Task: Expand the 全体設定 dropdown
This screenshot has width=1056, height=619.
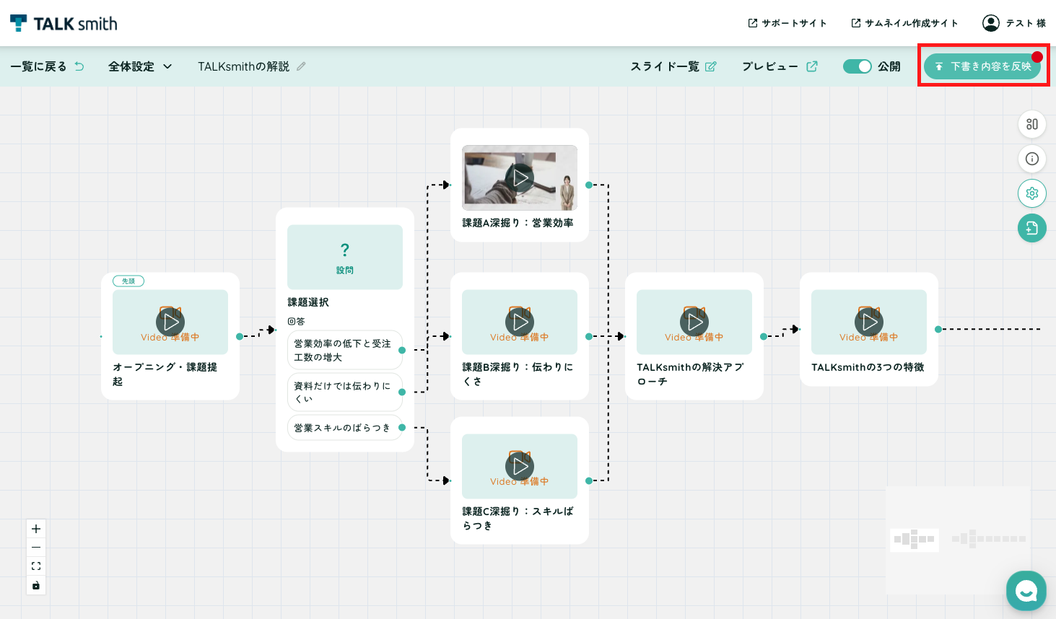Action: [140, 66]
